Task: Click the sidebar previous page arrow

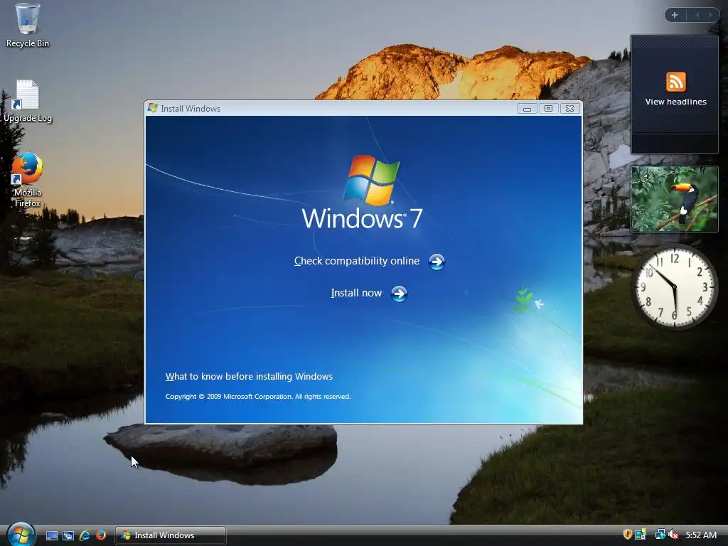Action: (x=697, y=15)
